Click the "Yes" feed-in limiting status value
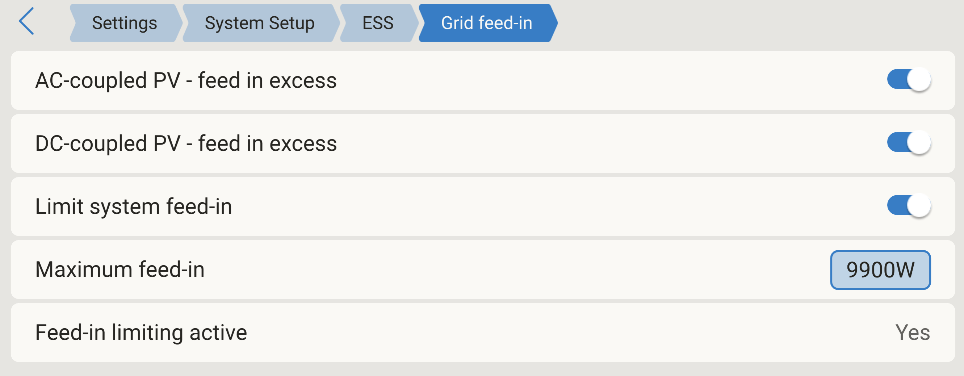This screenshot has height=376, width=964. 912,332
